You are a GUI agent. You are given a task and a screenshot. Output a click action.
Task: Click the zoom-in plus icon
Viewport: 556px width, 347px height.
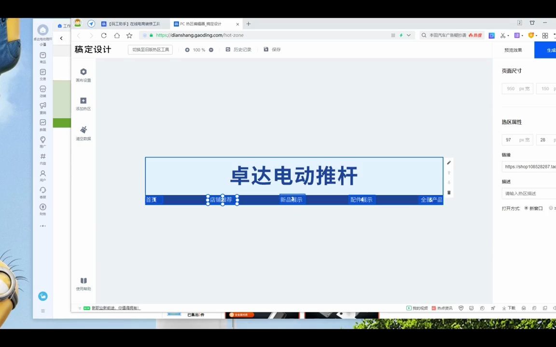coord(187,49)
